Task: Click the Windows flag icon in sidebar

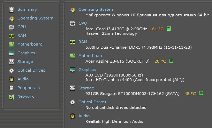Action: point(12,18)
